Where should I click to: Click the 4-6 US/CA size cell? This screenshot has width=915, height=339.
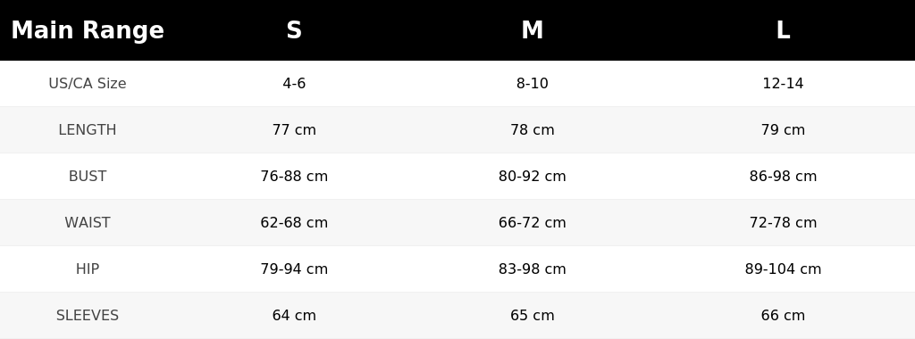coord(294,83)
